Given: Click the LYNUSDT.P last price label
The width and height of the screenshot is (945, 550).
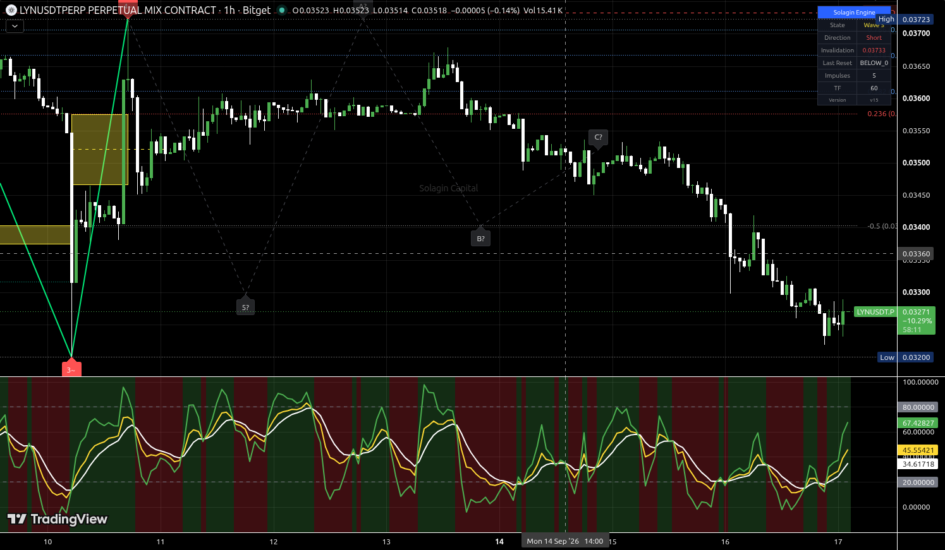Looking at the screenshot, I should click(x=894, y=320).
